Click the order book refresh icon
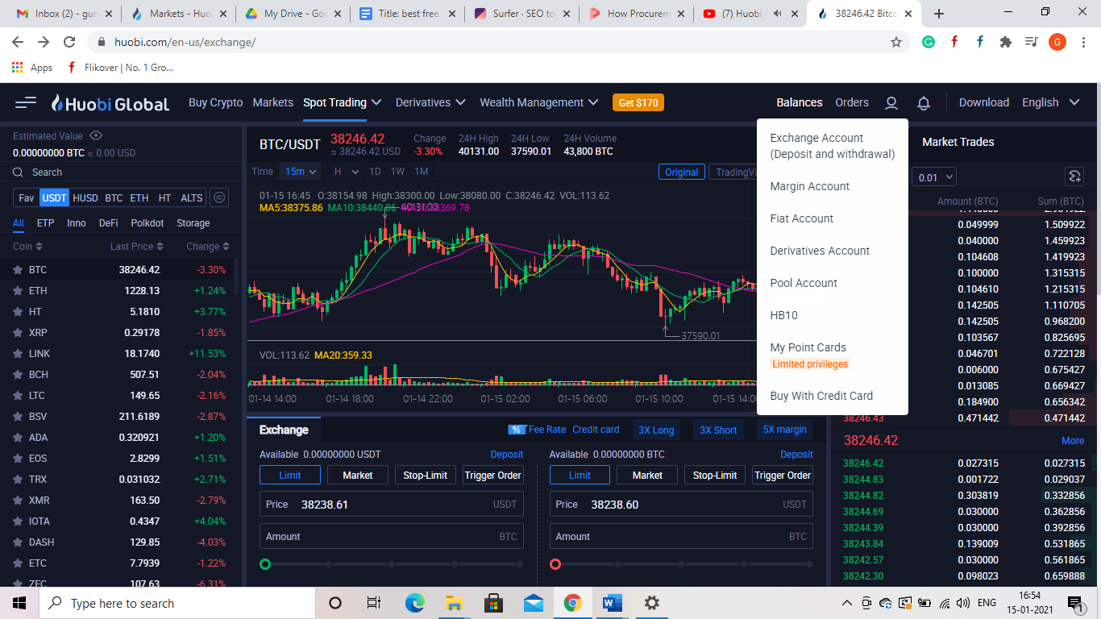Screen dimensions: 1101x619 click(1074, 177)
